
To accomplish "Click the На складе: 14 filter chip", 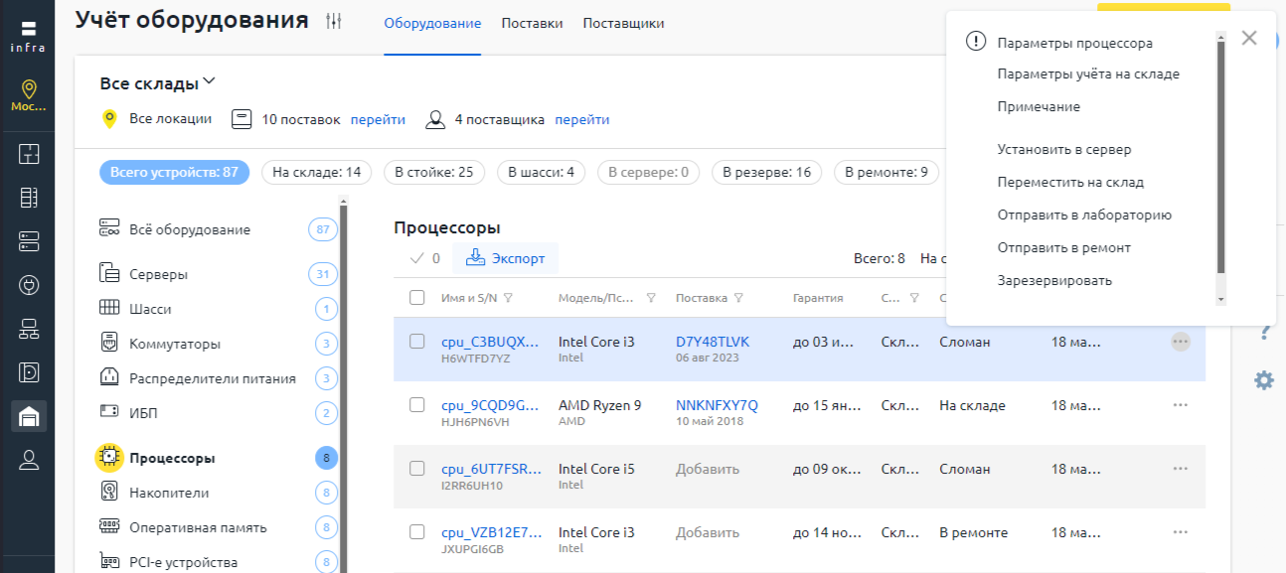I will coord(316,172).
